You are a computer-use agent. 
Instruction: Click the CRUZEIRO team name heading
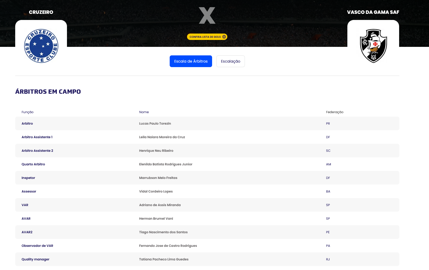[41, 12]
